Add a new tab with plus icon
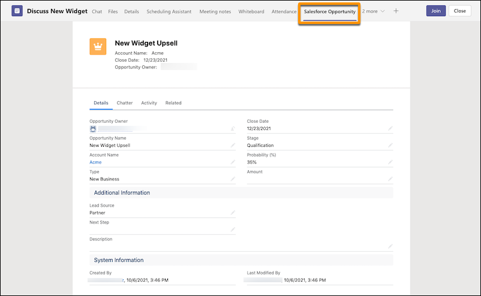 click(x=396, y=11)
